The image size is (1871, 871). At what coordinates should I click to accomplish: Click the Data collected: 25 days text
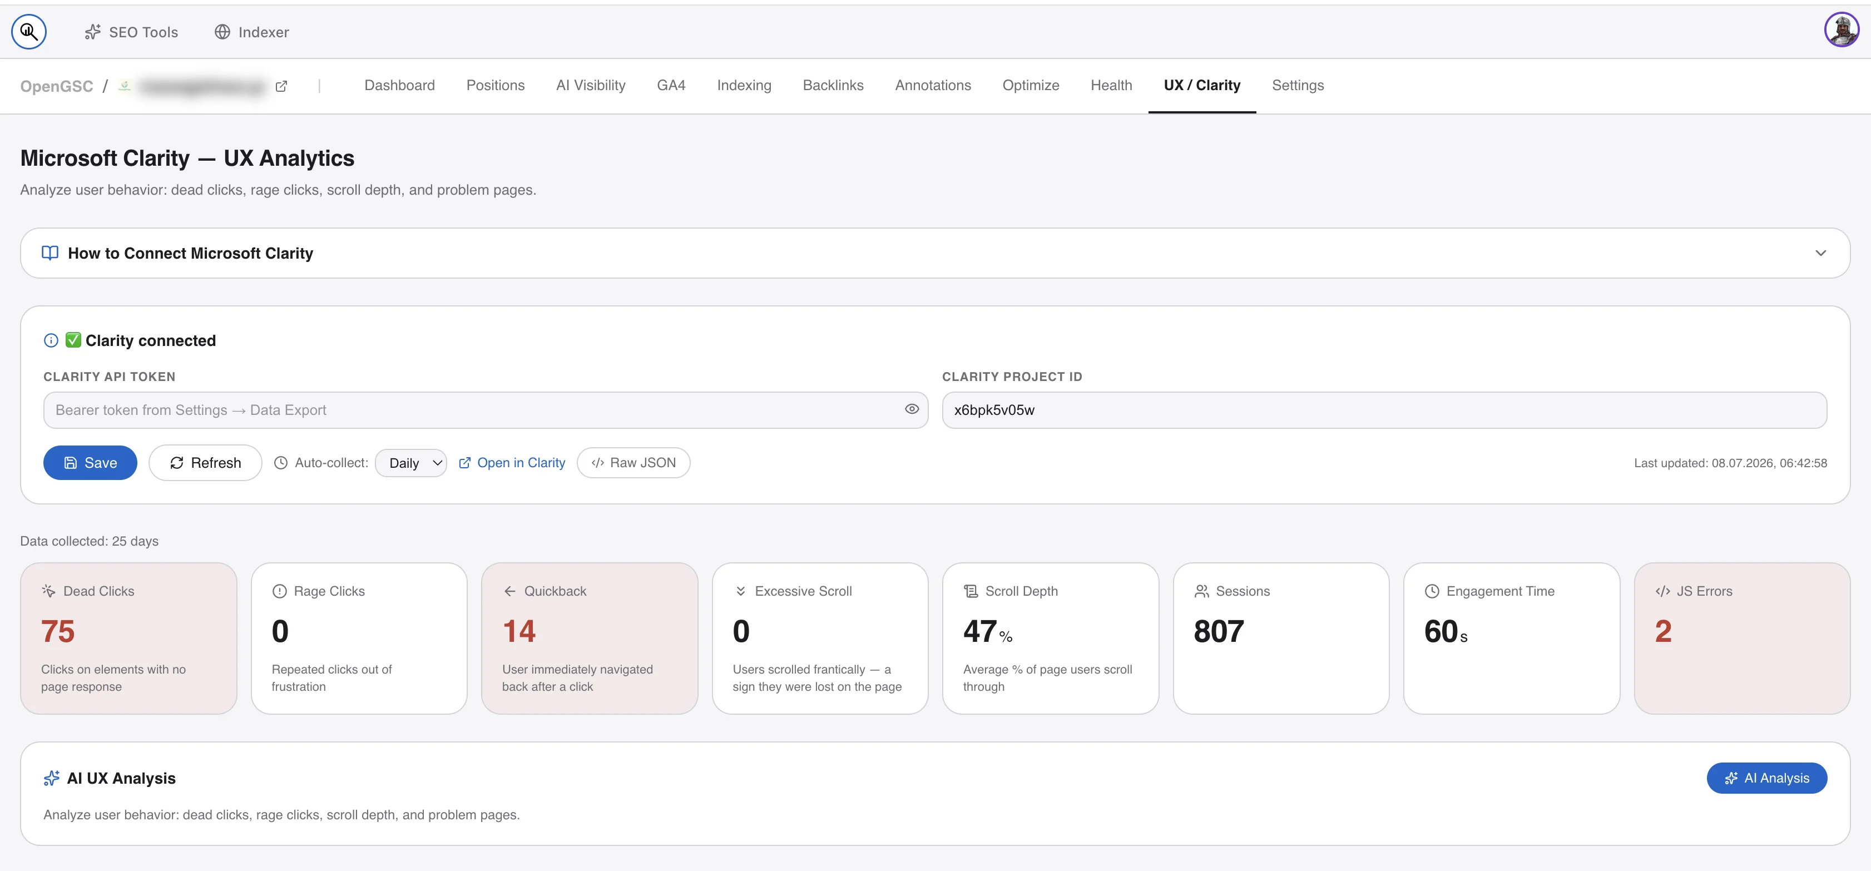click(x=90, y=541)
